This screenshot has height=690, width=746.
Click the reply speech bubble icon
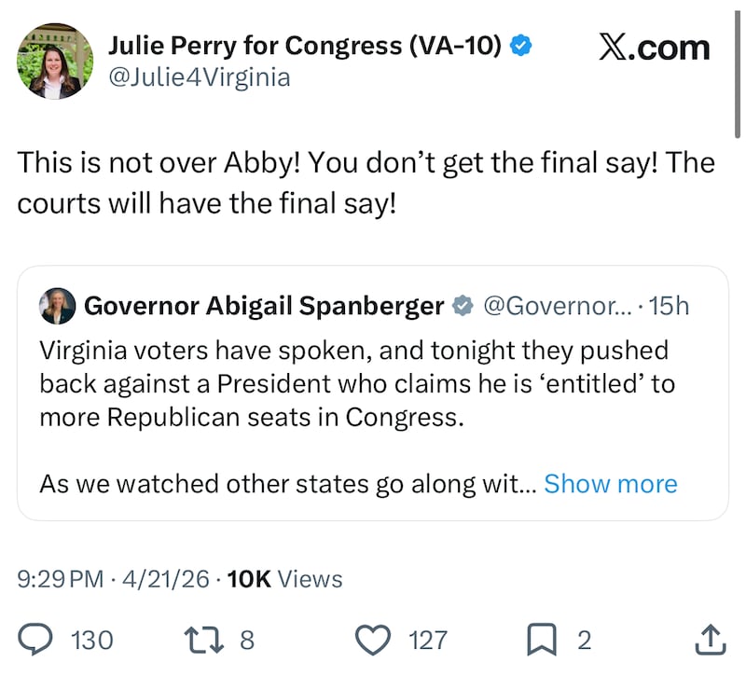tap(35, 640)
